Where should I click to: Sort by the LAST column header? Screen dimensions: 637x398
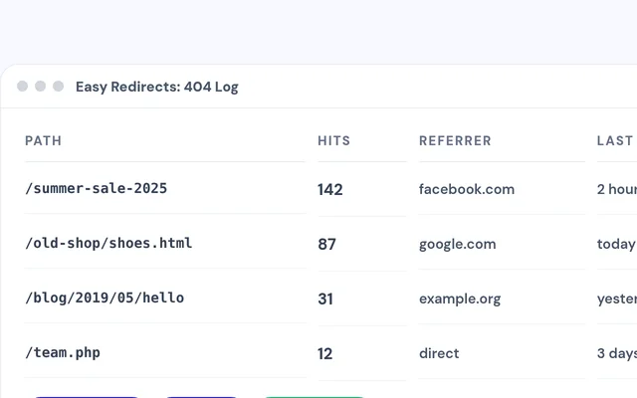click(x=615, y=140)
